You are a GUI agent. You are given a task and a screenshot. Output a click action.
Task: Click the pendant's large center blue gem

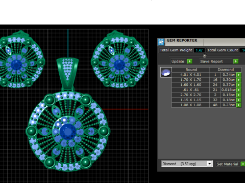pyautogui.click(x=68, y=132)
